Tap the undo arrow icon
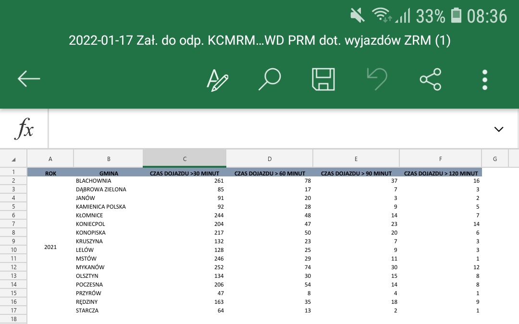 [x=377, y=79]
